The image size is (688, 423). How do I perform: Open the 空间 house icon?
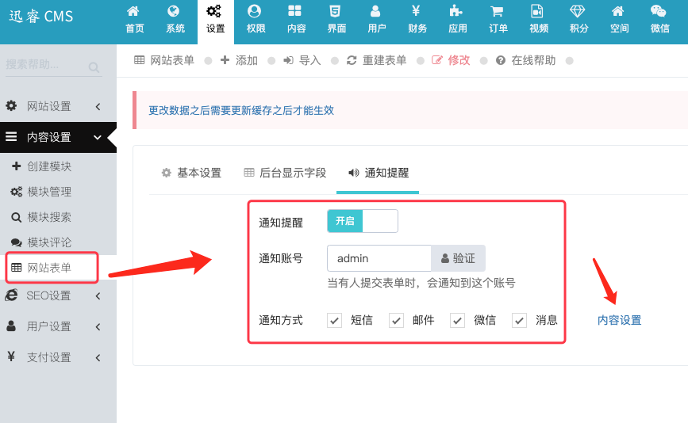(618, 11)
